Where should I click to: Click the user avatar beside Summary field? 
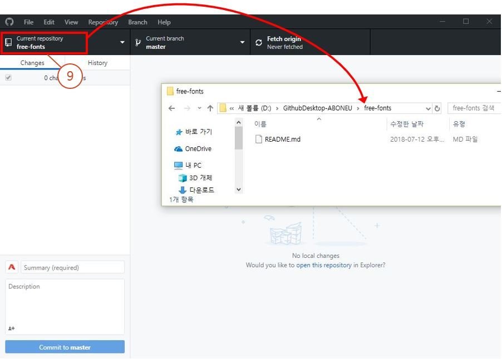point(12,267)
